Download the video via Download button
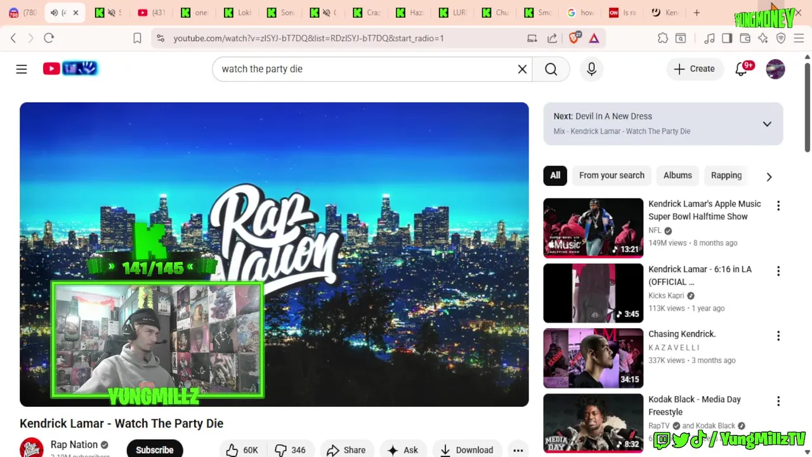The height and width of the screenshot is (457, 812). (x=466, y=449)
